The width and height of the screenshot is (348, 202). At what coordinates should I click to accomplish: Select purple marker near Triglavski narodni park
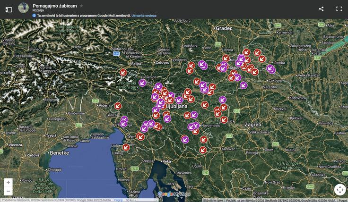point(142,83)
